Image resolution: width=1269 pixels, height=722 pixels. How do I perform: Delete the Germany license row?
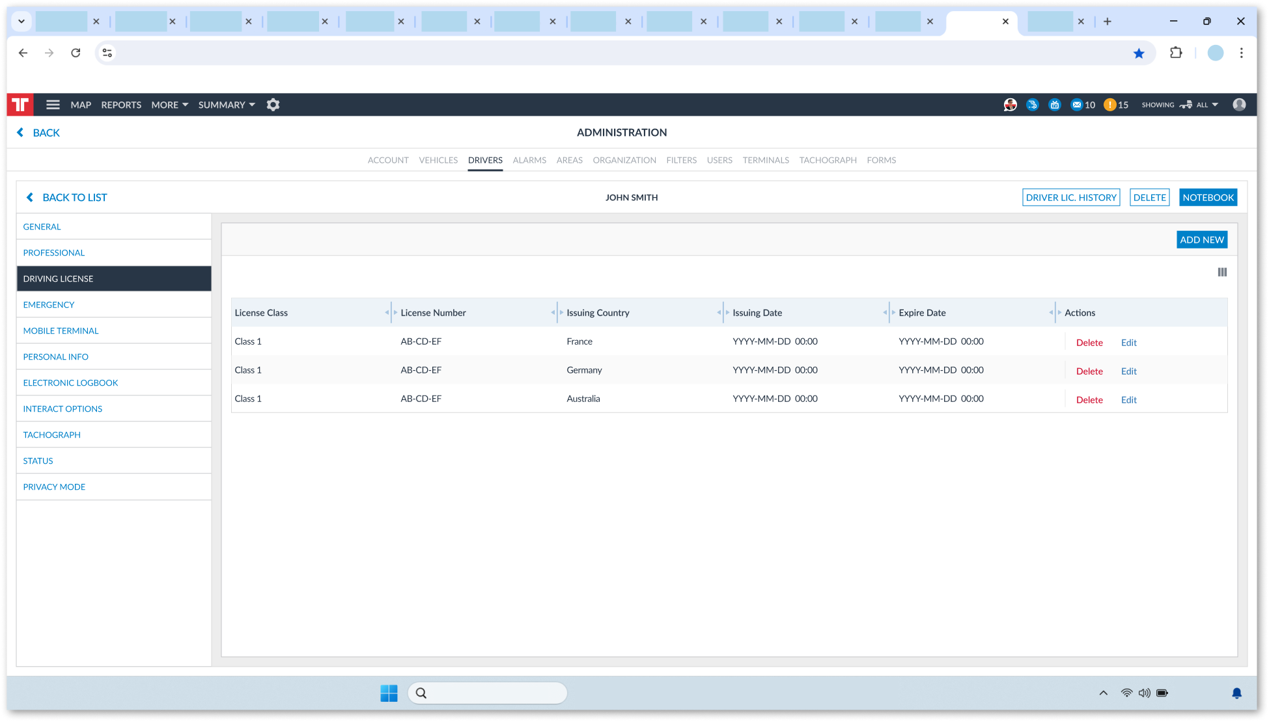[1089, 371]
